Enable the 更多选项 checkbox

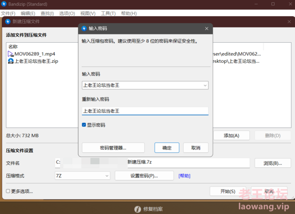pos(8,191)
